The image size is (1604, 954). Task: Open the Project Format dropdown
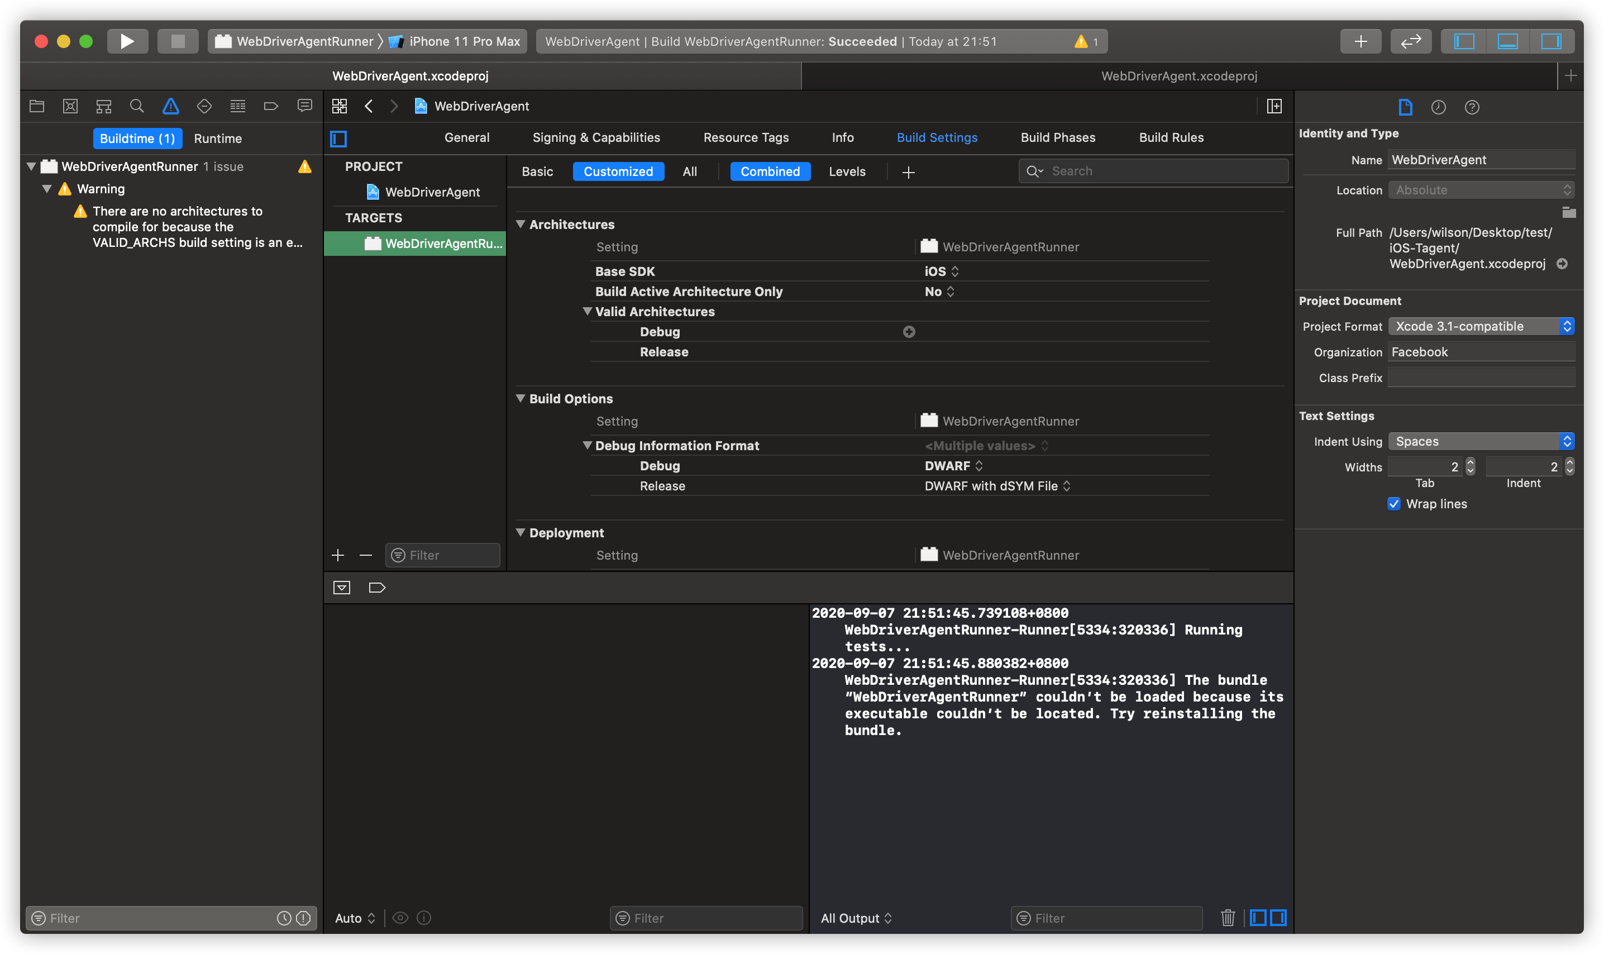(1481, 326)
